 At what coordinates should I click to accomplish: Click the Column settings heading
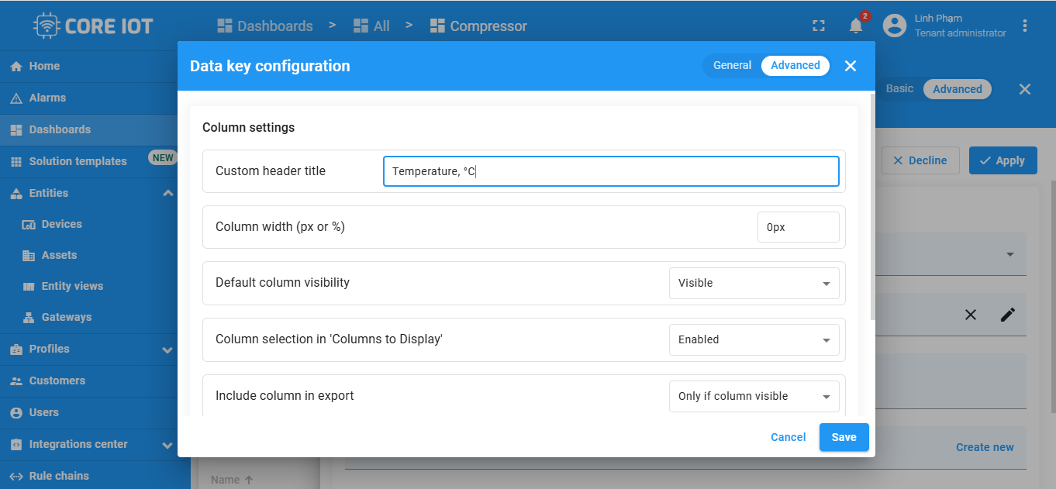[x=248, y=127]
